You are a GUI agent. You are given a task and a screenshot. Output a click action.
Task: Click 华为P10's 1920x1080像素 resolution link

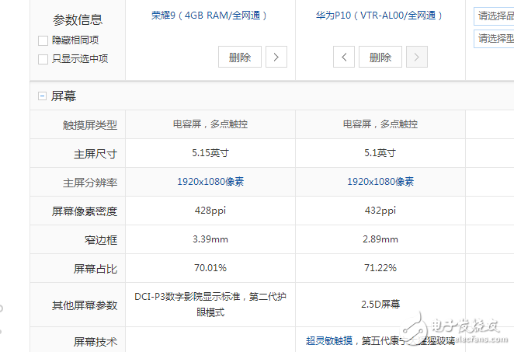[x=380, y=182]
